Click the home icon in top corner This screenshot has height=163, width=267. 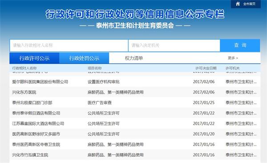tap(238, 4)
